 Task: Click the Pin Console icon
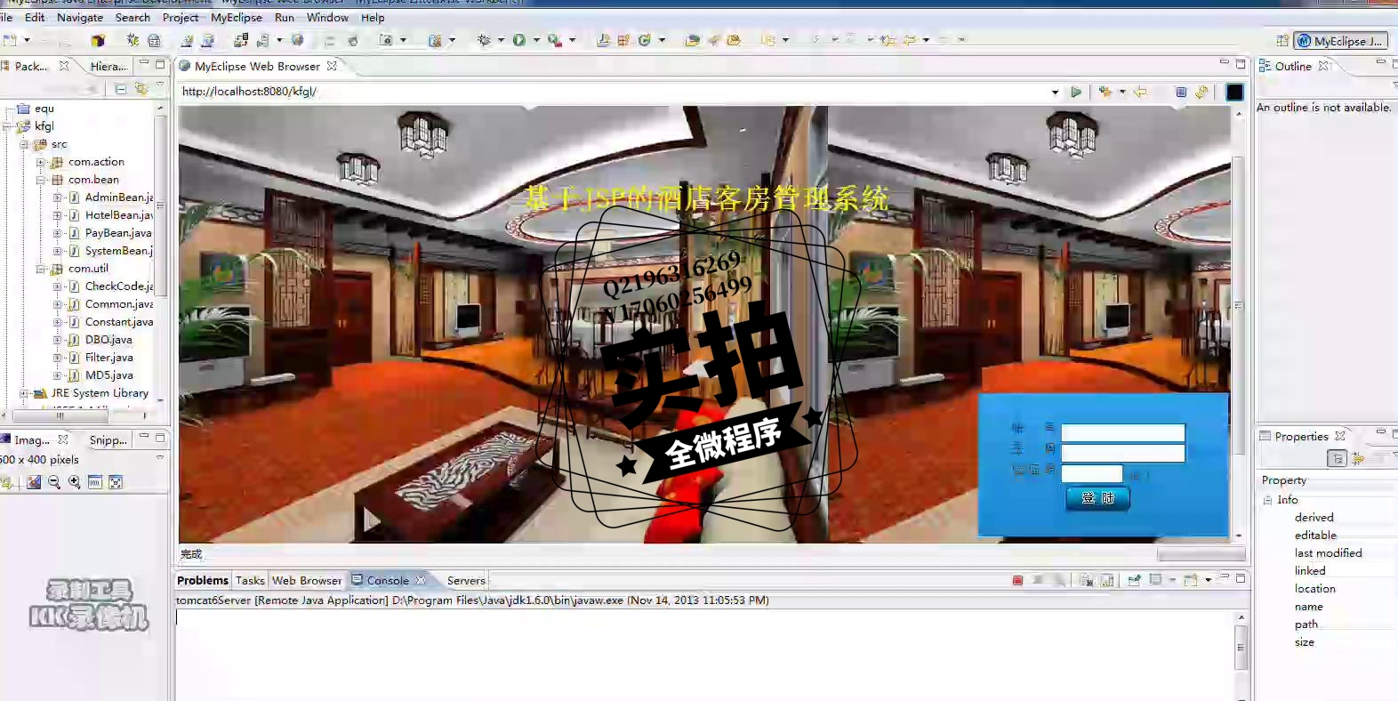1134,580
